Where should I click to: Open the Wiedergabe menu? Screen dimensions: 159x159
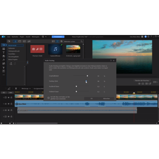35,37
